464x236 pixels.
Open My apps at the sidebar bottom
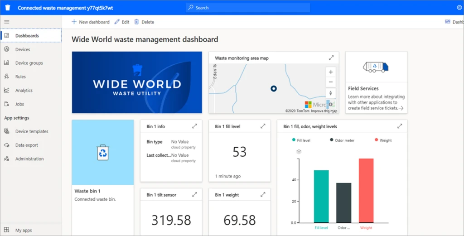(x=31, y=230)
